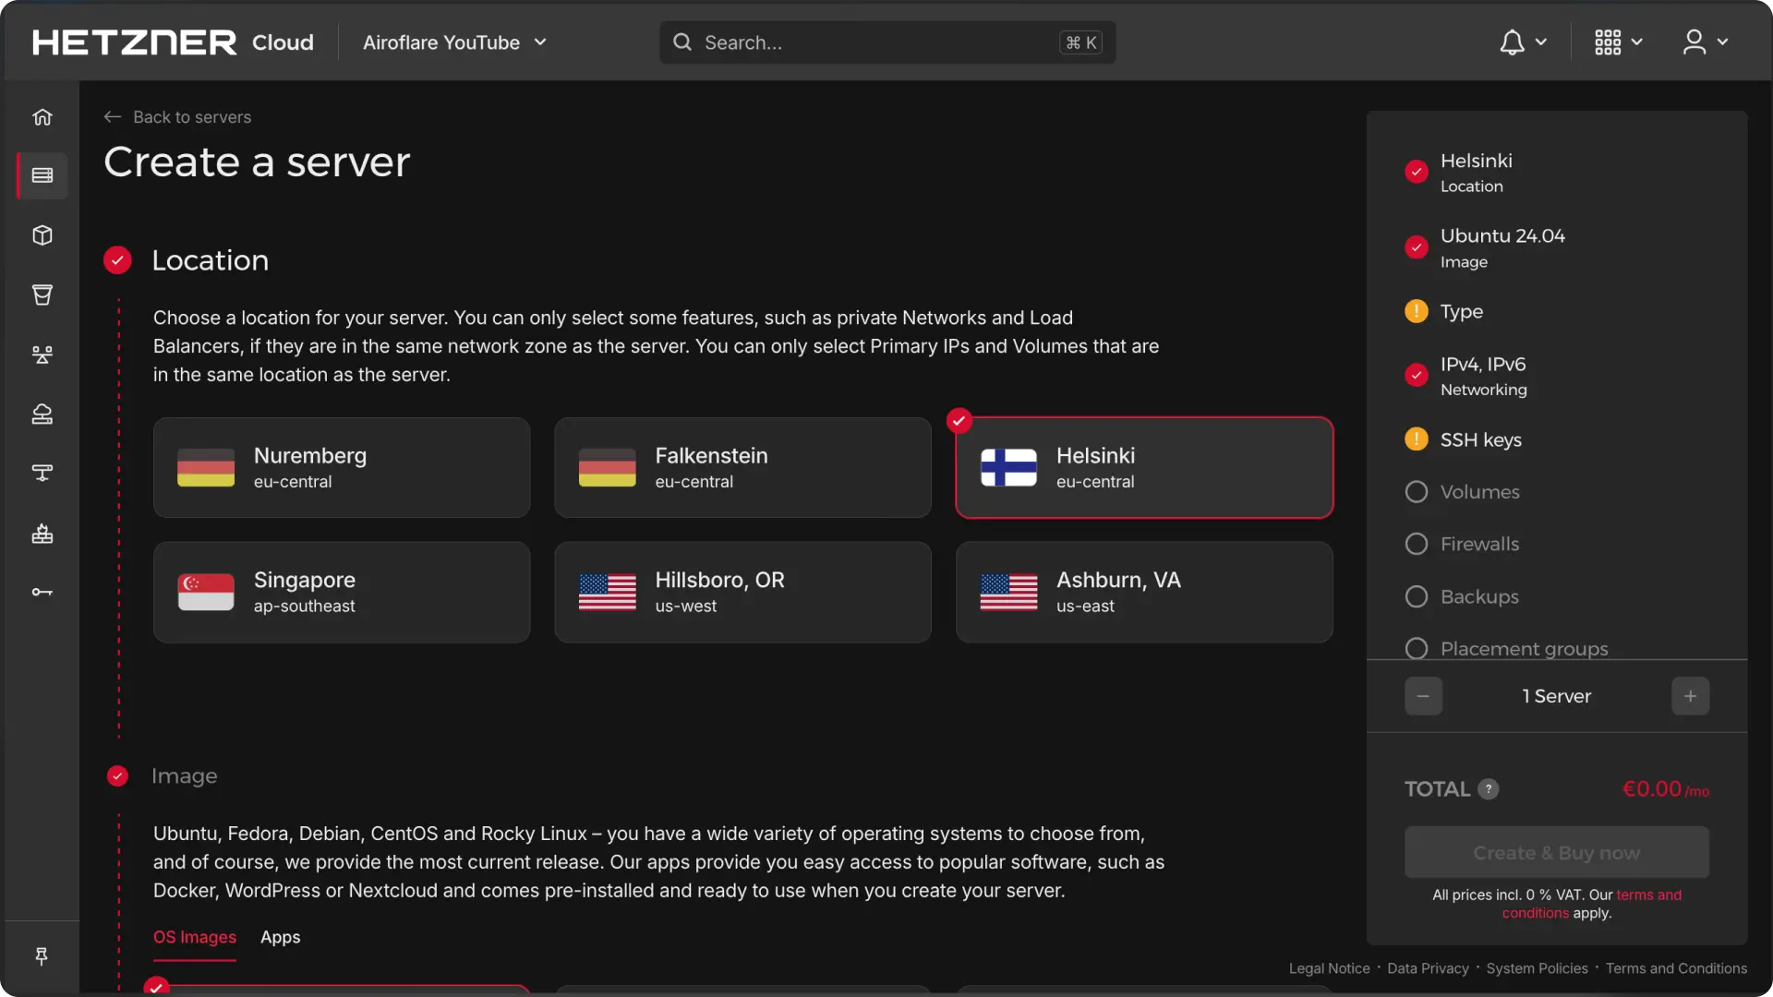
Task: Switch to the Apps tab
Action: (280, 937)
